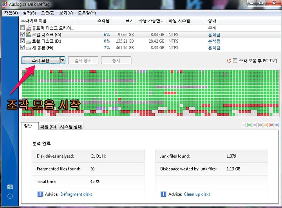This screenshot has height=208, width=282.
Task: Click the 28.42 GB free space value
Action: point(156,41)
